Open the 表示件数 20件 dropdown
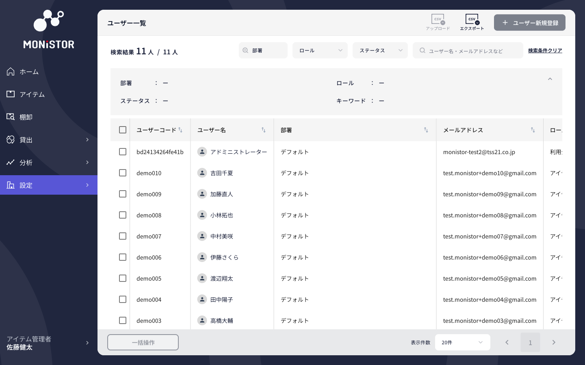This screenshot has width=585, height=365. 462,342
